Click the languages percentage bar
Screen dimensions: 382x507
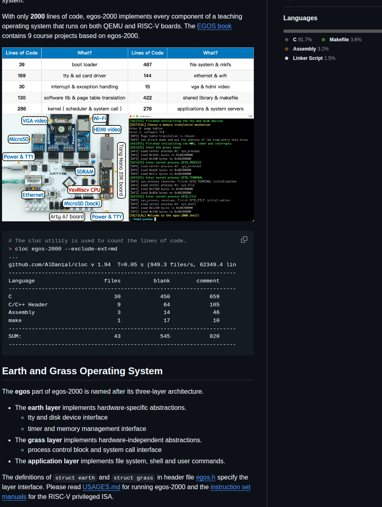point(333,31)
